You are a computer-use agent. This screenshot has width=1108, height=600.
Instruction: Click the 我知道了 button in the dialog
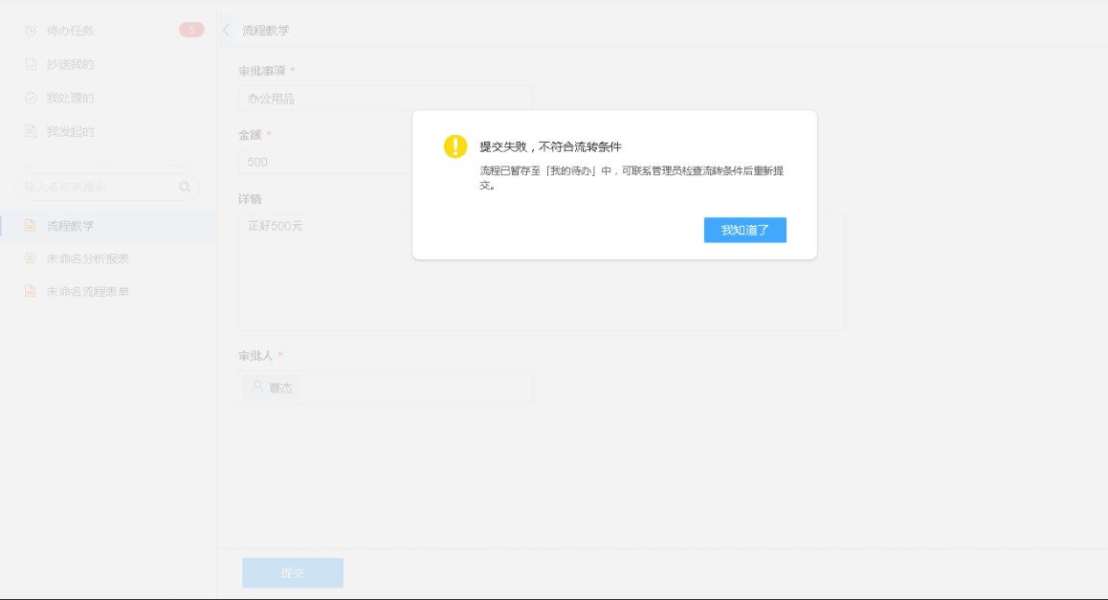(x=744, y=230)
